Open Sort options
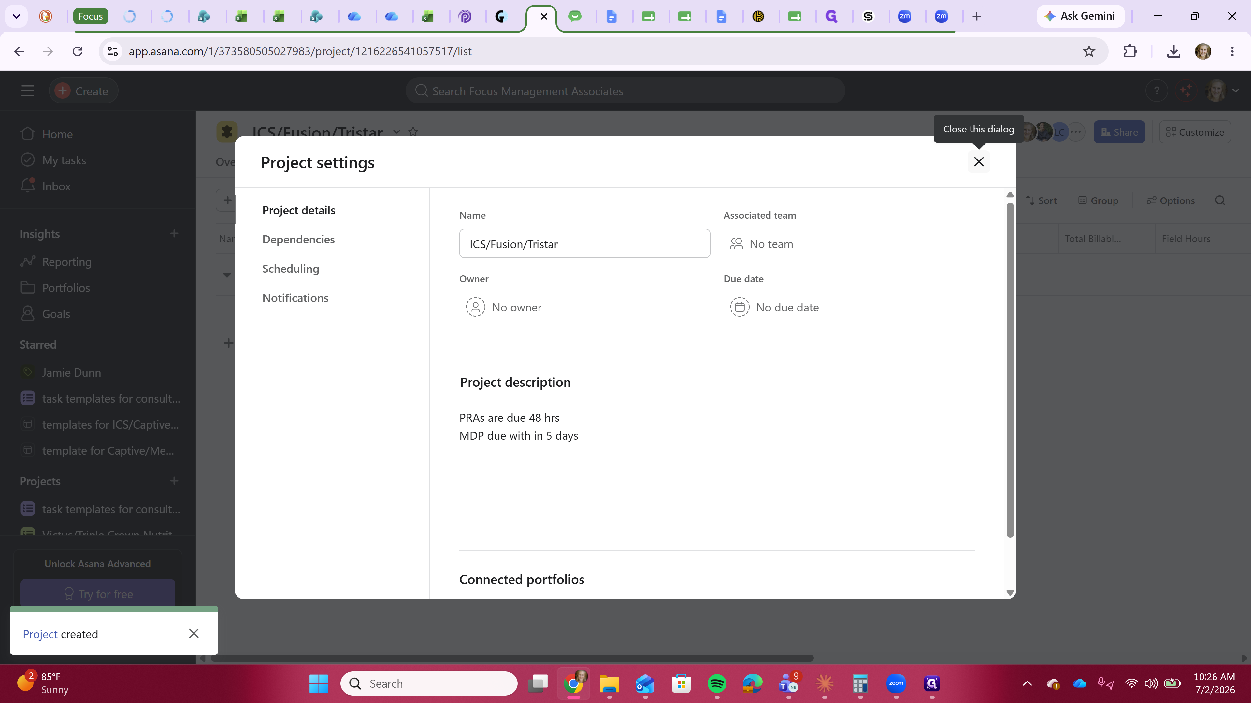1251x703 pixels. (x=1041, y=200)
